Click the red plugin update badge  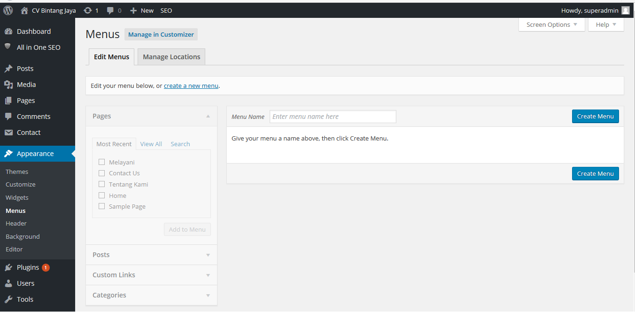(46, 267)
